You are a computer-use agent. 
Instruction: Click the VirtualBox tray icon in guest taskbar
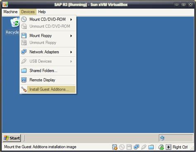click(163, 138)
